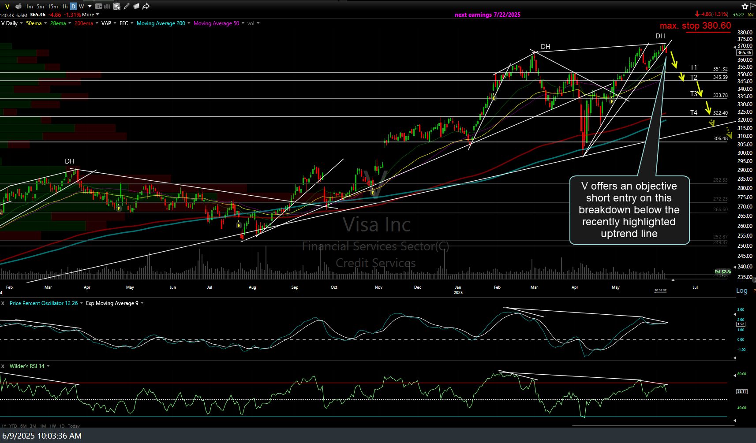Screen dimensions: 756x443
Task: Open the More dropdown menu
Action: 90,15
